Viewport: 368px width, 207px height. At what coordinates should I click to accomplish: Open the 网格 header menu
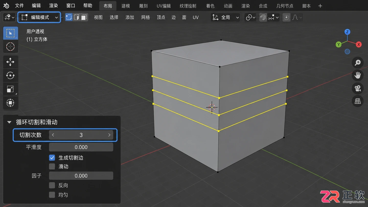coord(145,17)
